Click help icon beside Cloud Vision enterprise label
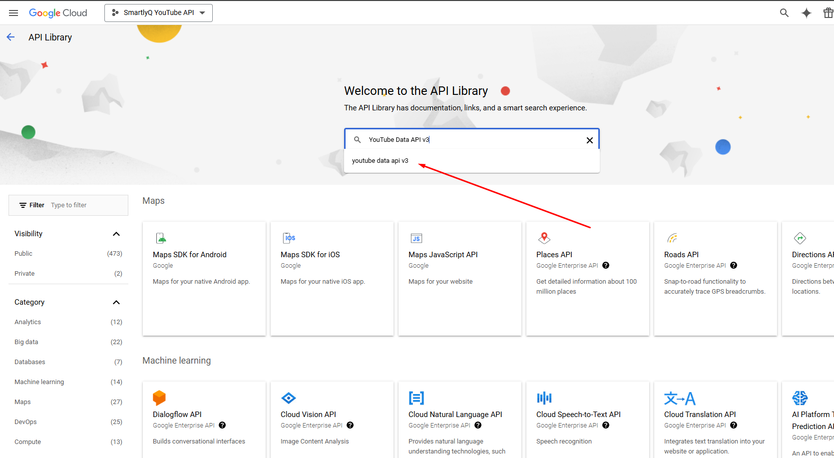This screenshot has width=834, height=458. pos(350,425)
